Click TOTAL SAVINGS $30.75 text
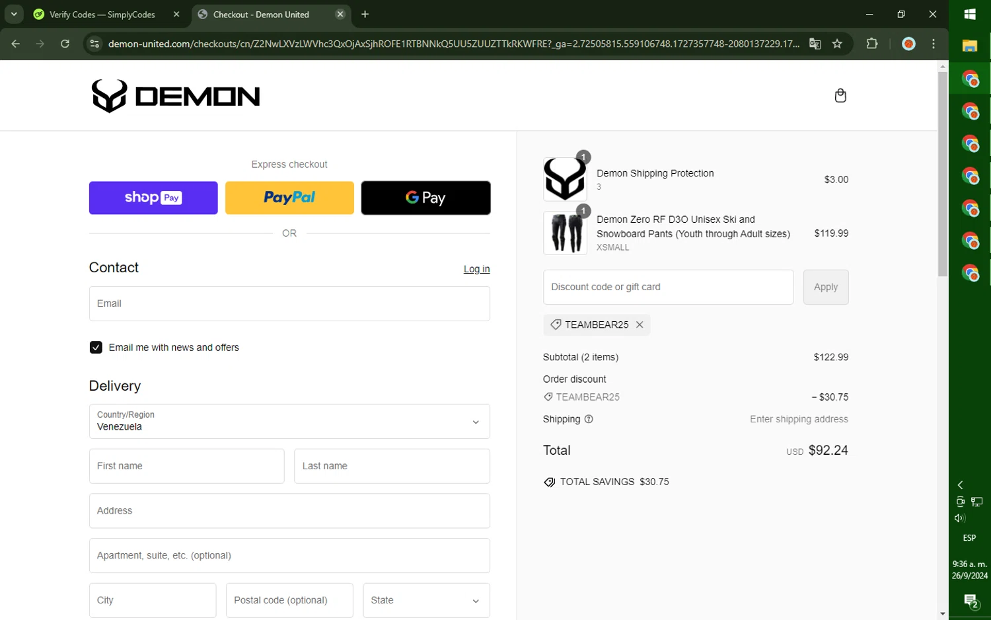991x620 pixels. (614, 482)
